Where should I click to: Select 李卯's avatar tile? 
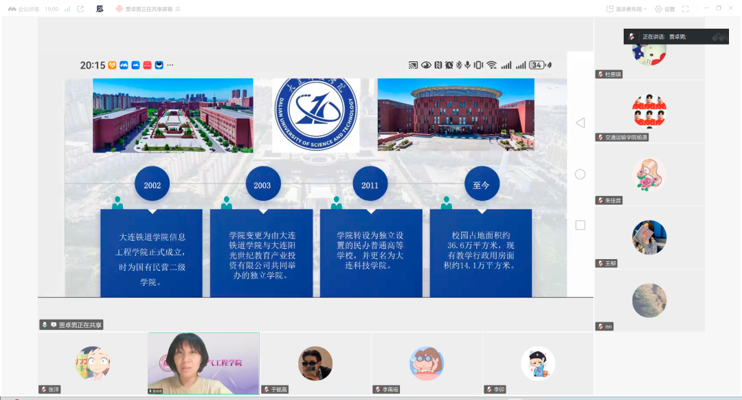click(538, 363)
